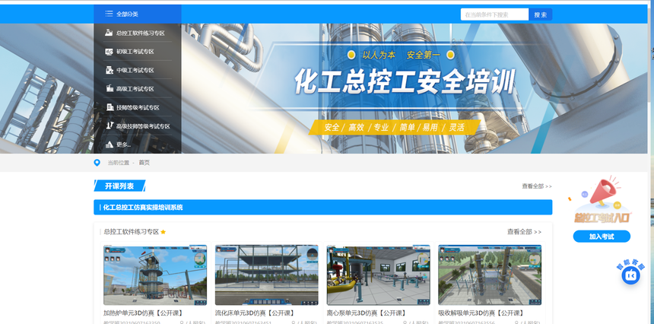Click the icon beside 技师等级考试专区
654x324 pixels.
click(110, 107)
